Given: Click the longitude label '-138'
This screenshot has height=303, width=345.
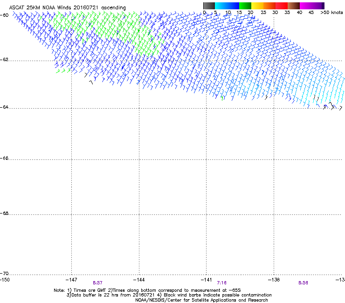Looking at the screenshot, I should coord(274,280).
